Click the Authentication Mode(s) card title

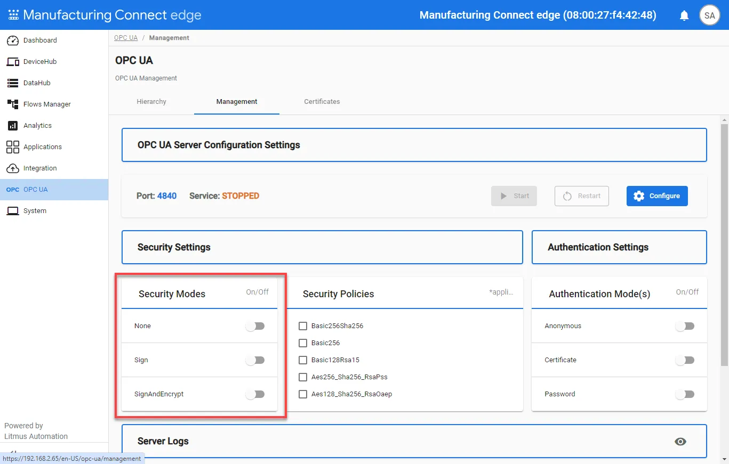(599, 294)
